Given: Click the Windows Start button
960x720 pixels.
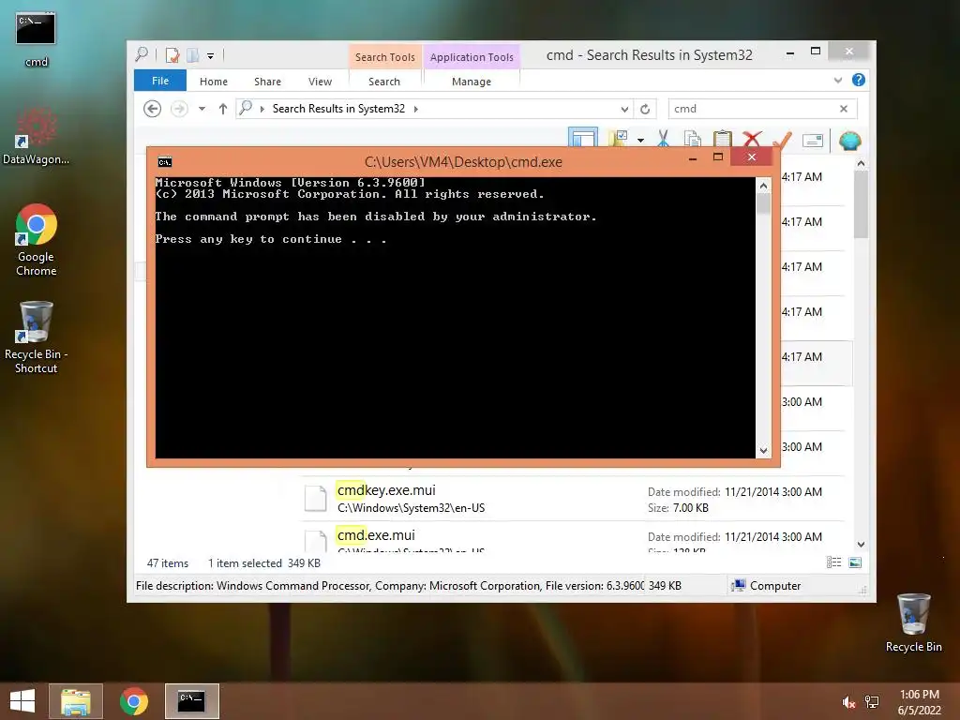Looking at the screenshot, I should pyautogui.click(x=22, y=701).
